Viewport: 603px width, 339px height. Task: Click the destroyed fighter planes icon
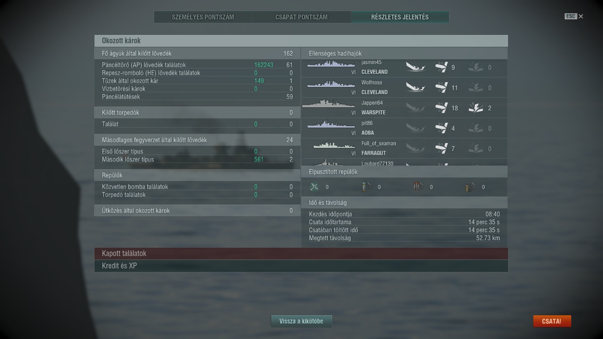(x=314, y=187)
